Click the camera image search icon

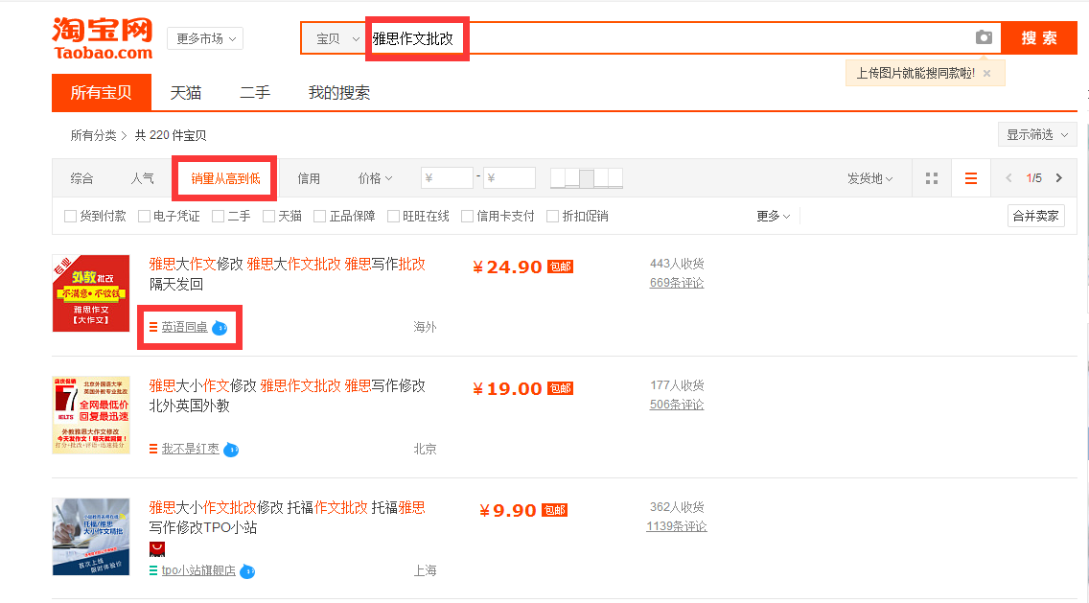coord(984,37)
